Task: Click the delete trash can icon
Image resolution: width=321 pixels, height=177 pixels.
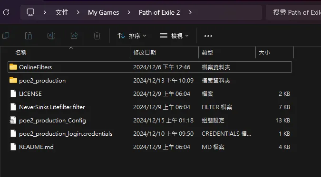Action: [97, 36]
